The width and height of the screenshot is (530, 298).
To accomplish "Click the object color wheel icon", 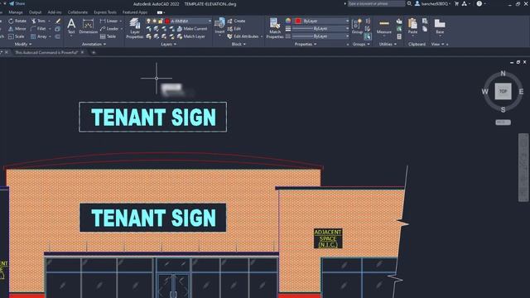I will [288, 21].
